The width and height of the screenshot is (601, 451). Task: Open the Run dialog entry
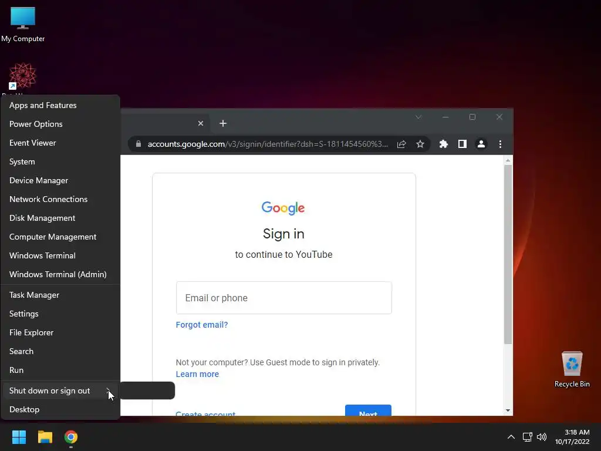click(60, 371)
